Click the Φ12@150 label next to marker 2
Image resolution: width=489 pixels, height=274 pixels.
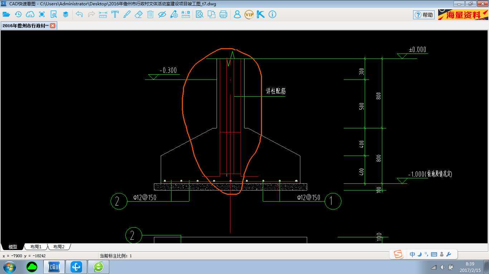click(144, 197)
